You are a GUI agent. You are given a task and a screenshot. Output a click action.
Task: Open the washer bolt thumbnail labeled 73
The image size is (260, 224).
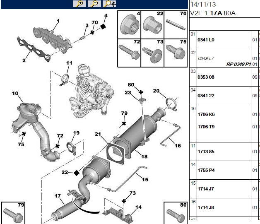tap(152, 53)
